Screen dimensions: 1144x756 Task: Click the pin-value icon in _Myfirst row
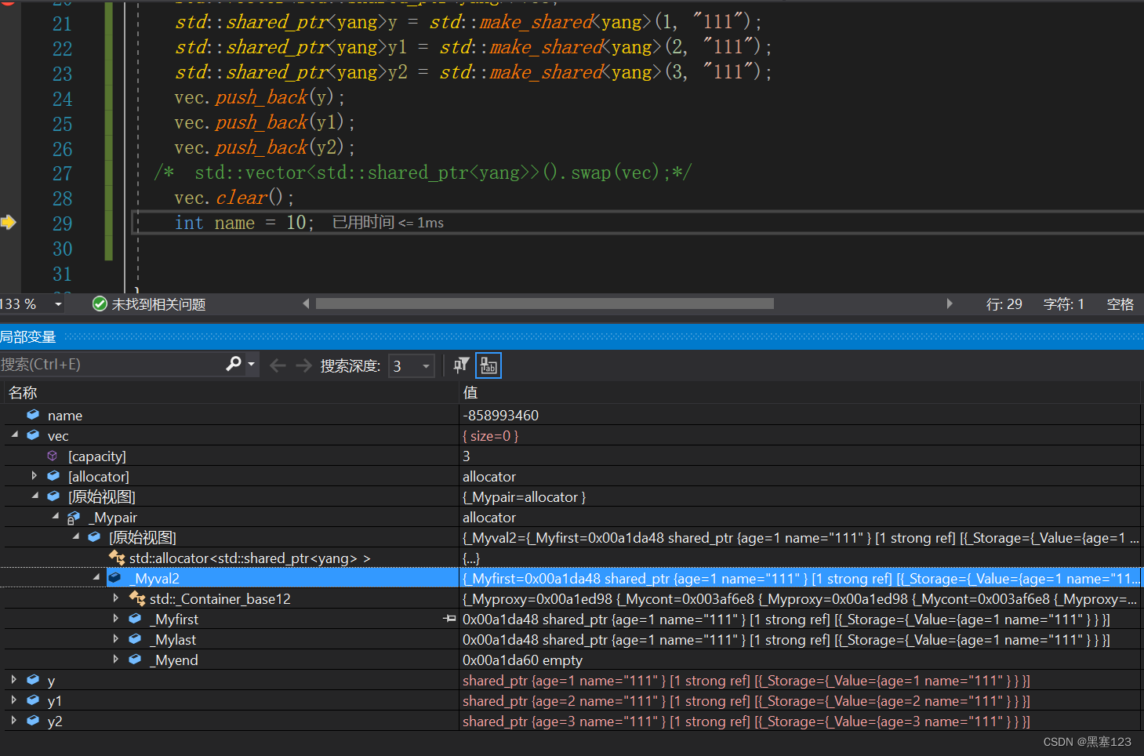(x=449, y=619)
